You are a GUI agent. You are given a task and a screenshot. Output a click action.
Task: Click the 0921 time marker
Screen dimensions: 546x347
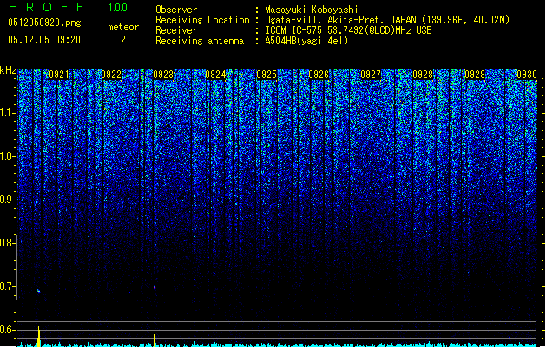pyautogui.click(x=59, y=75)
